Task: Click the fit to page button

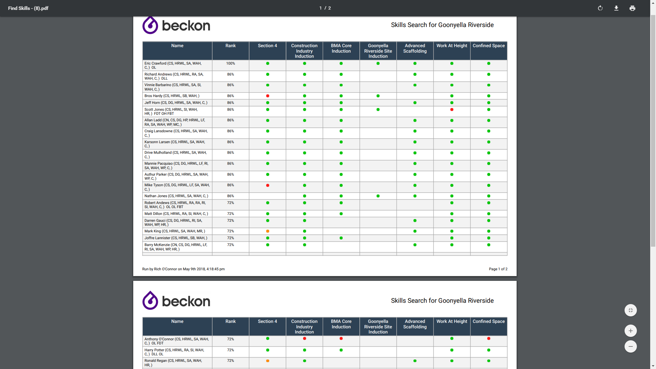Action: click(631, 310)
